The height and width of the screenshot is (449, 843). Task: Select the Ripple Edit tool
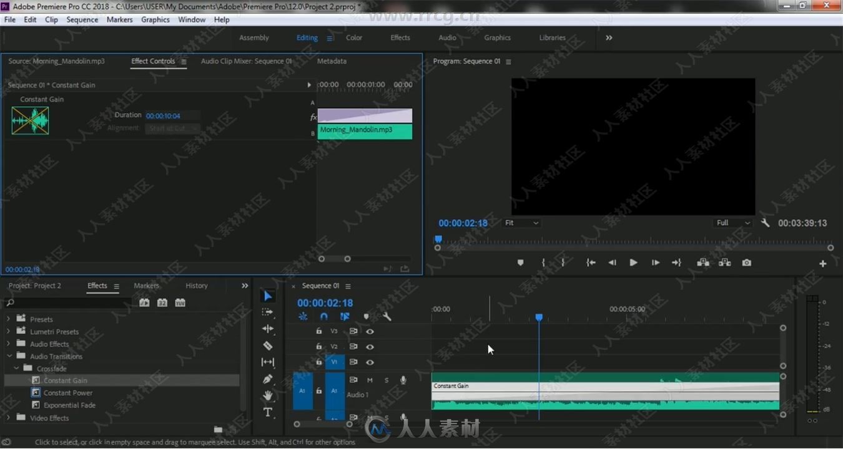268,329
